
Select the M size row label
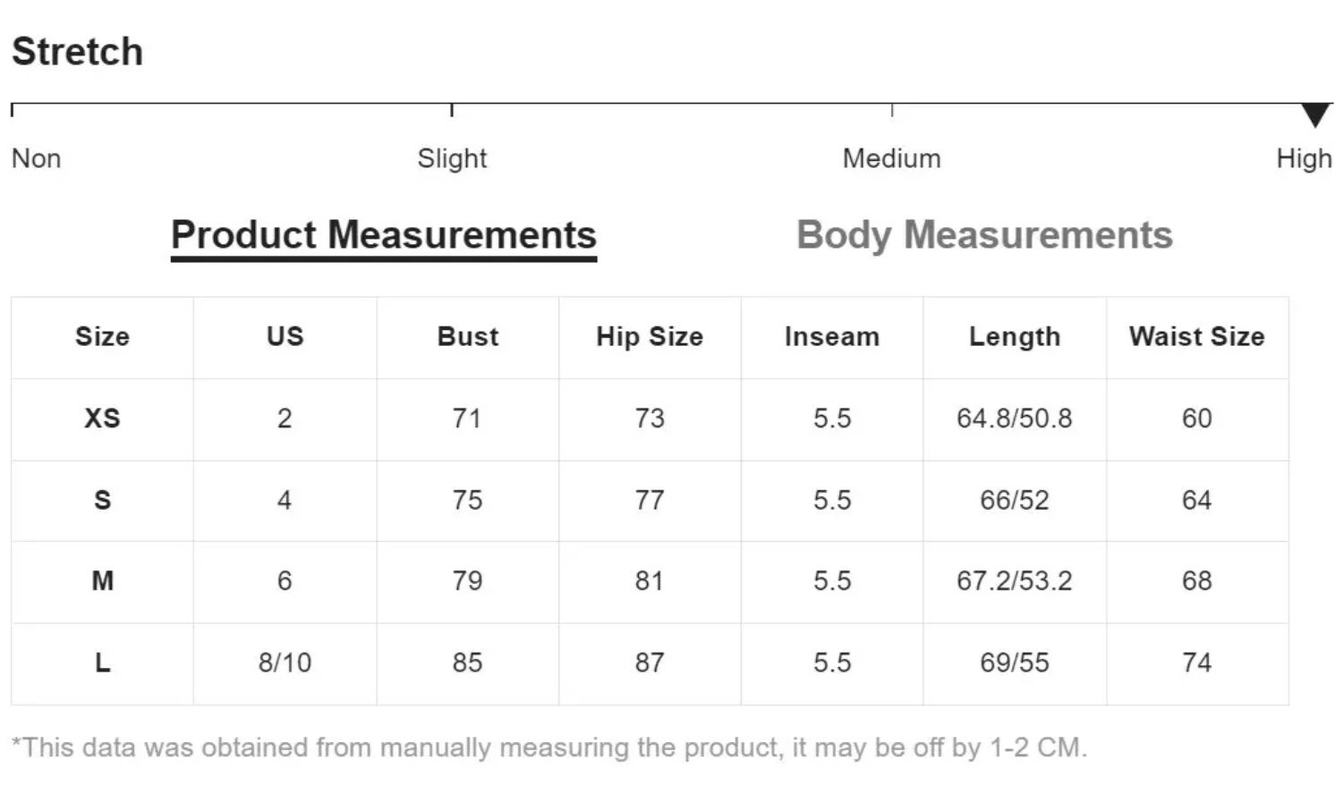click(102, 581)
